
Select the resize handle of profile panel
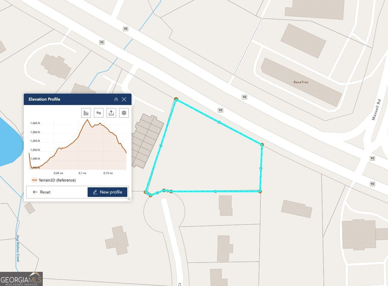click(129, 199)
